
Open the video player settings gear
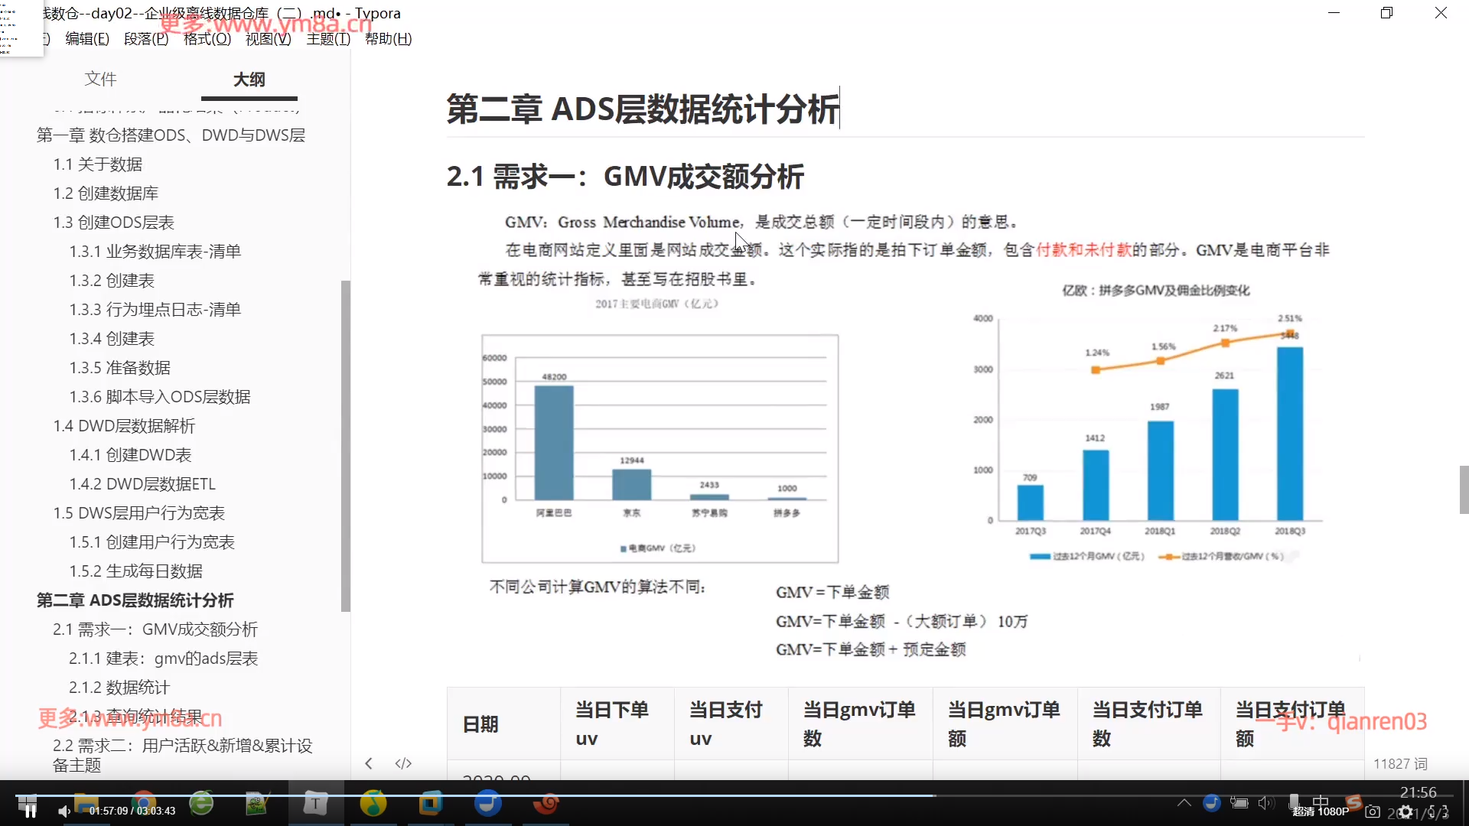[1405, 812]
